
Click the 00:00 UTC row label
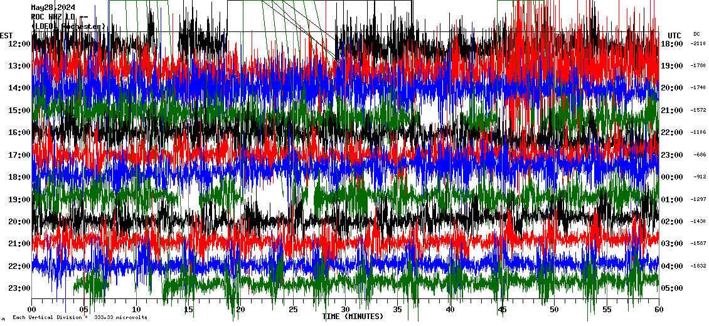pos(672,177)
